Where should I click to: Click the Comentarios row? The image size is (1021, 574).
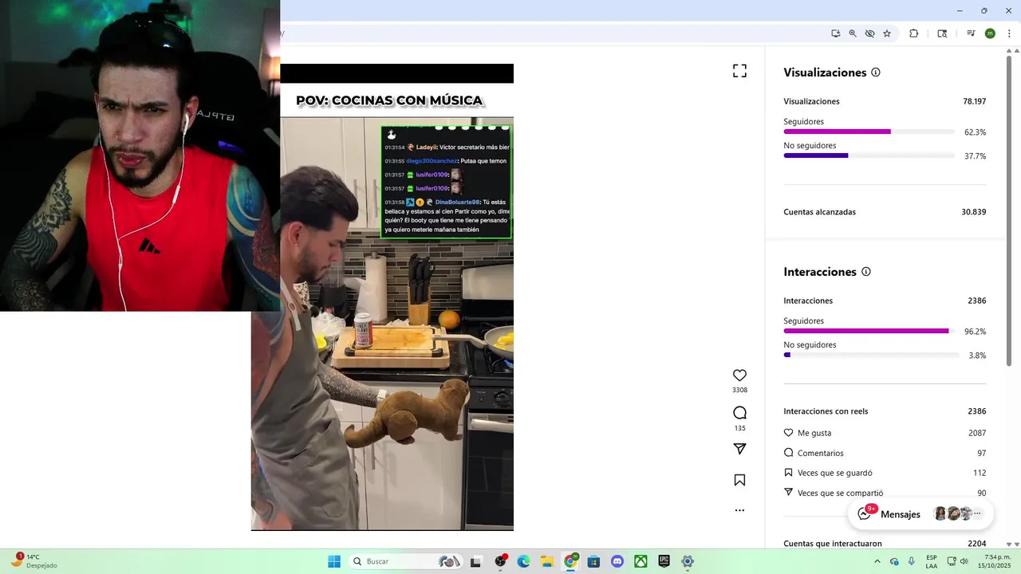[x=885, y=453]
